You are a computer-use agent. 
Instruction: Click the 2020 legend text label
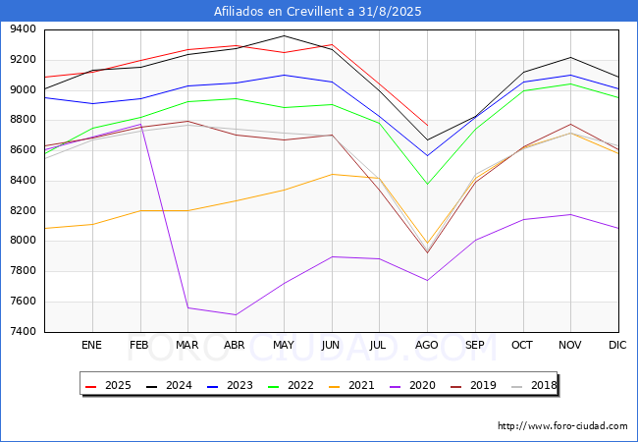[422, 385]
